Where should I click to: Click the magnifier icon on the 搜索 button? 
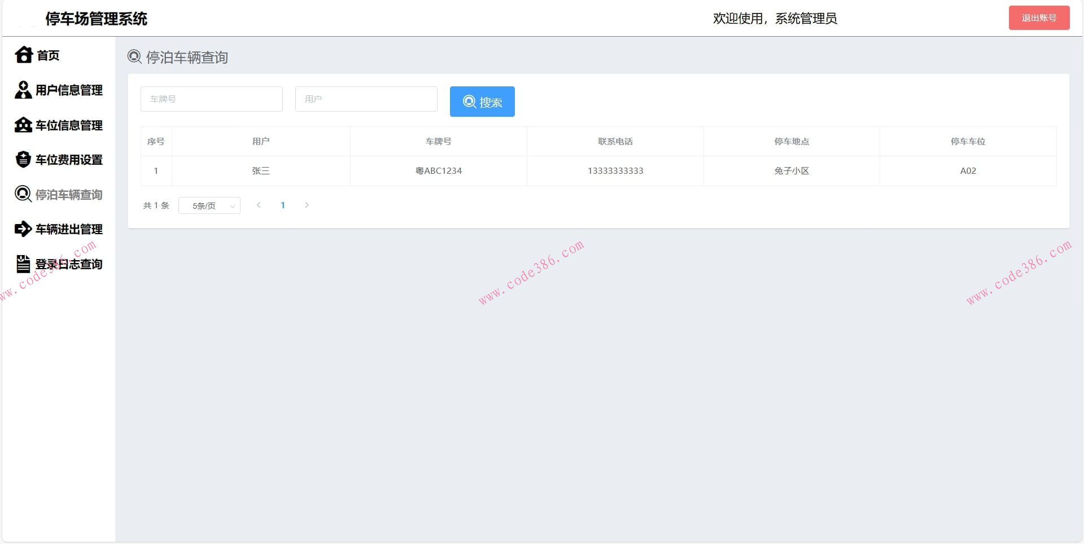(469, 102)
